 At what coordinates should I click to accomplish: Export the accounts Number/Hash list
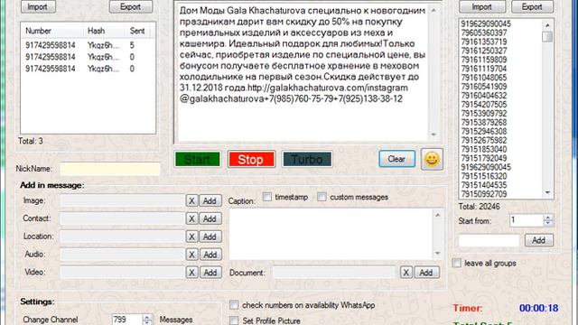click(x=130, y=6)
